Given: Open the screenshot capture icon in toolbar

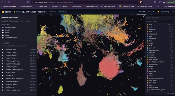Looking at the screenshot, I should coord(155,2).
